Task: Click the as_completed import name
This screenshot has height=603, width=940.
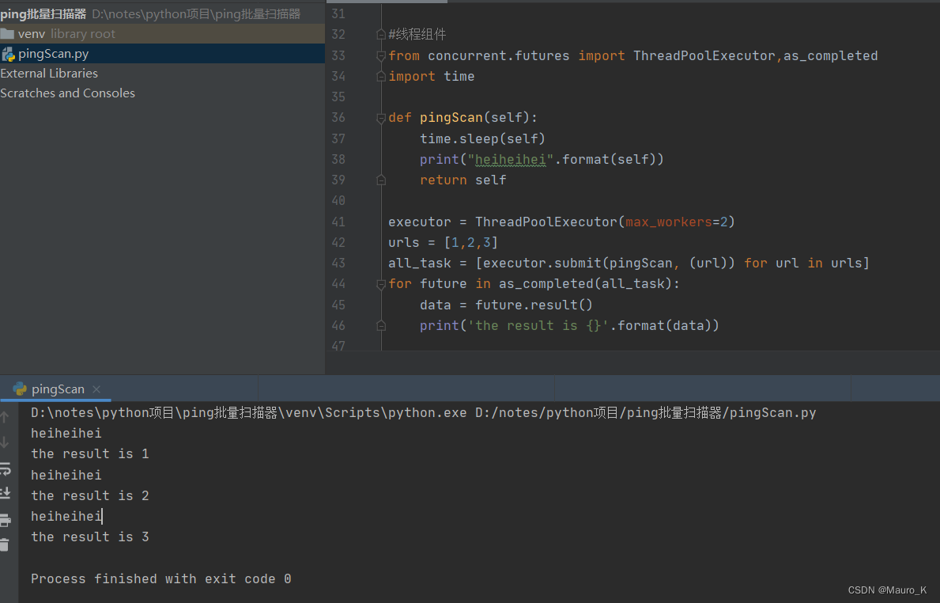Action: click(x=830, y=56)
